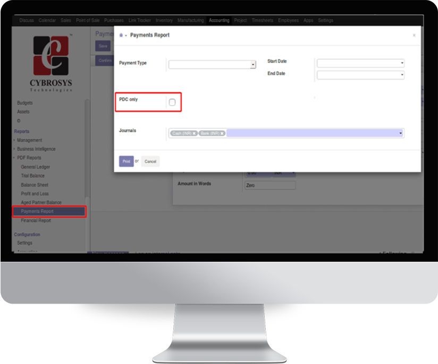Screen dimensions: 438x364
Task: Close the Payments Report dialog
Action: pyautogui.click(x=414, y=35)
